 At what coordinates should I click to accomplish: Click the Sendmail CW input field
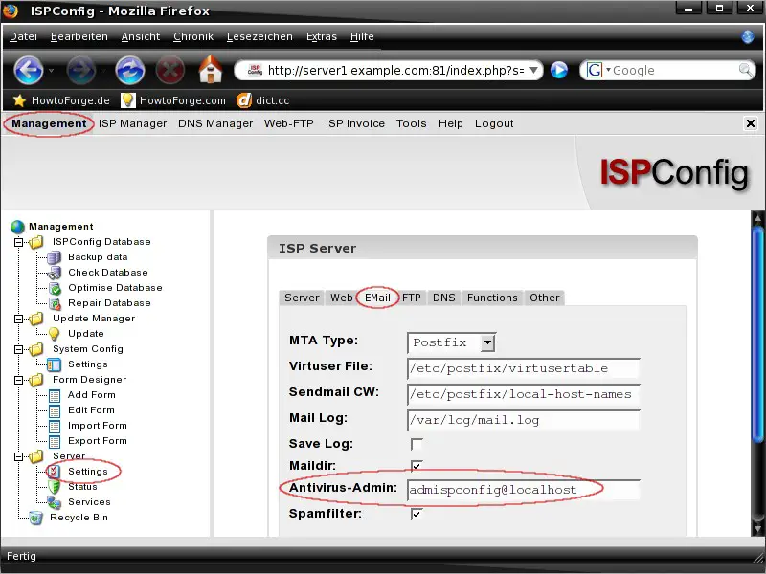coord(523,394)
